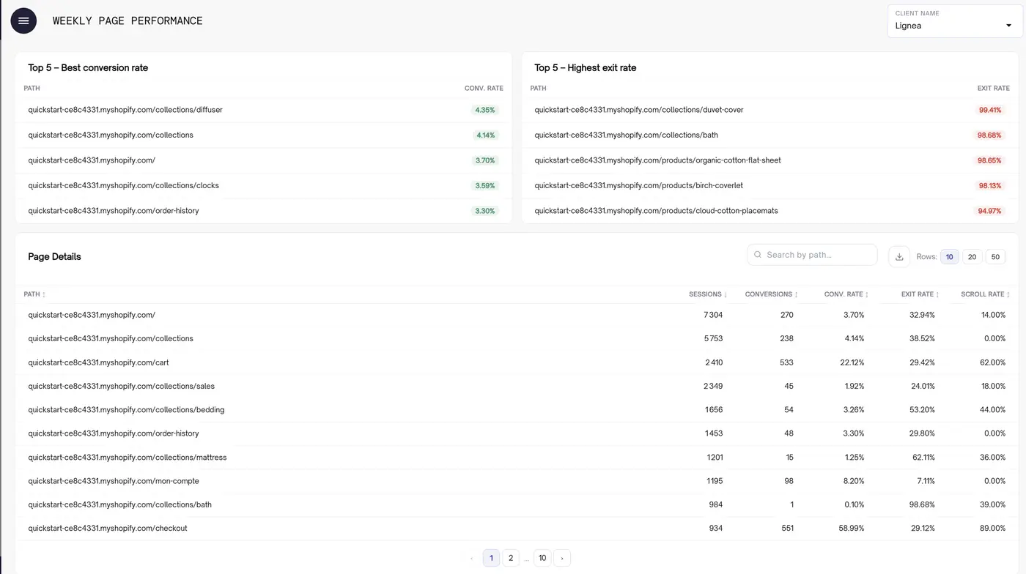Click Top 5 – Best conversion rate heading
1026x574 pixels.
(x=88, y=67)
